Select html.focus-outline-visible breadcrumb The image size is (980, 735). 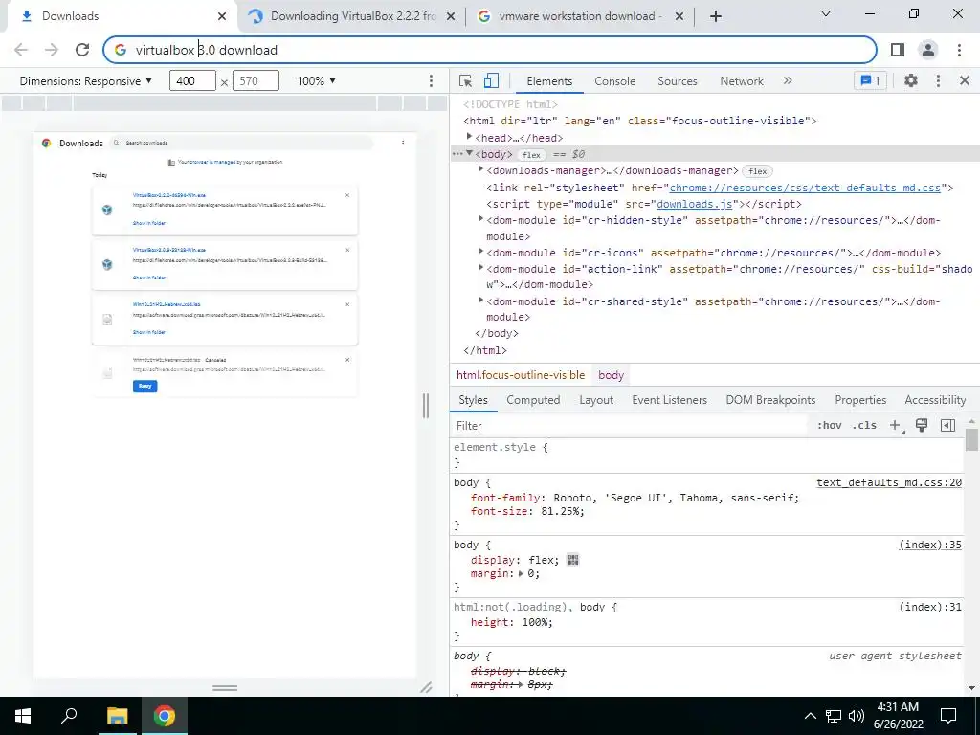coord(521,375)
